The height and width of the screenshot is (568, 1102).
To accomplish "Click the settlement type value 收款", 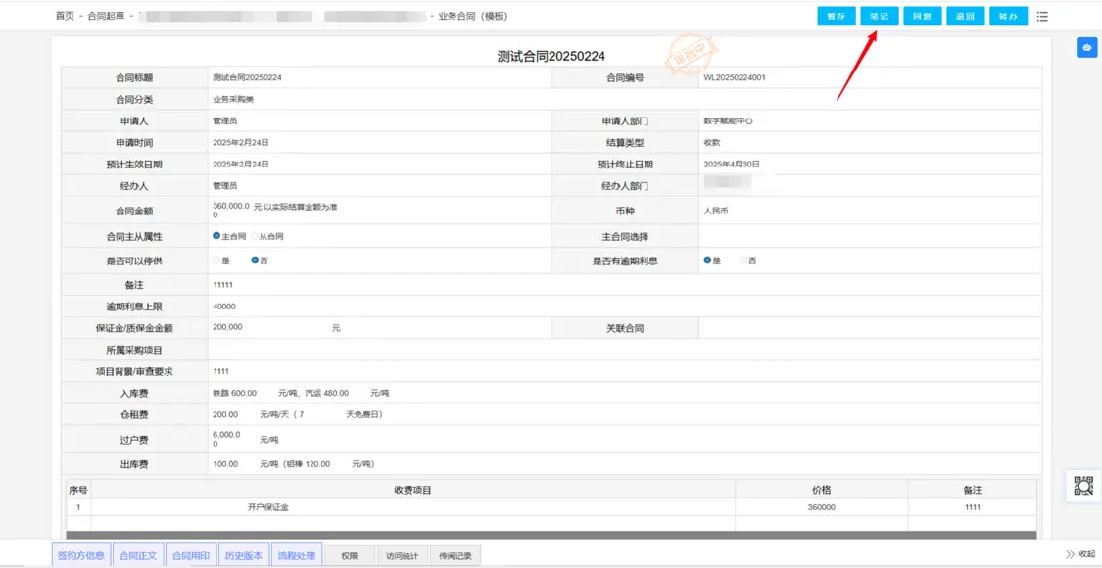I will [712, 143].
